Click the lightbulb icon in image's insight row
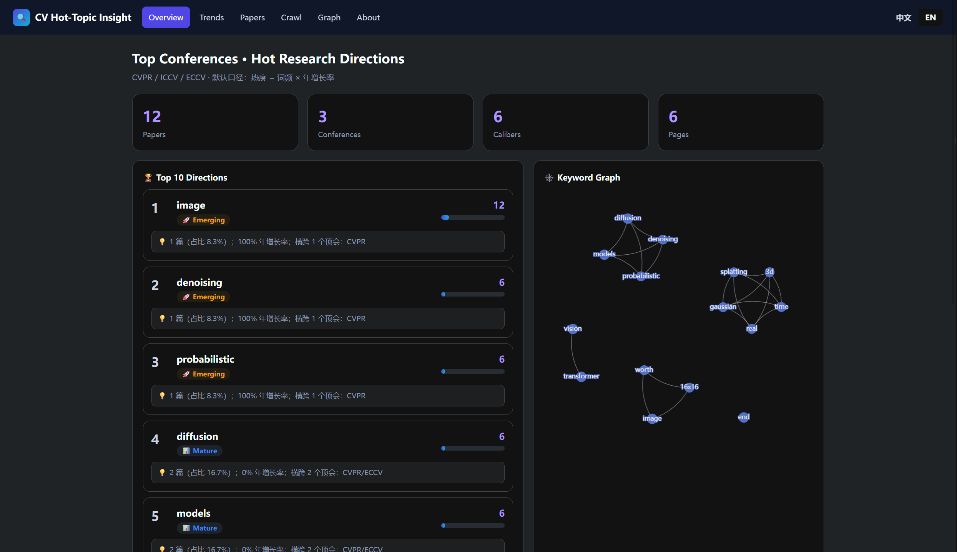The image size is (957, 552). click(x=162, y=242)
